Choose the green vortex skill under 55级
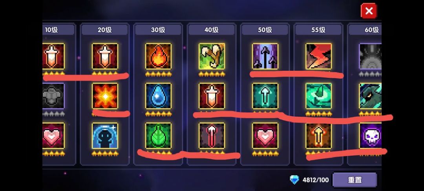This screenshot has width=424, height=191. 318,96
